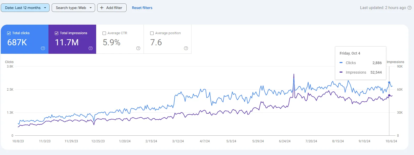Image resolution: width=414 pixels, height=155 pixels.
Task: Click help icon in Total impressions card
Action: [91, 48]
